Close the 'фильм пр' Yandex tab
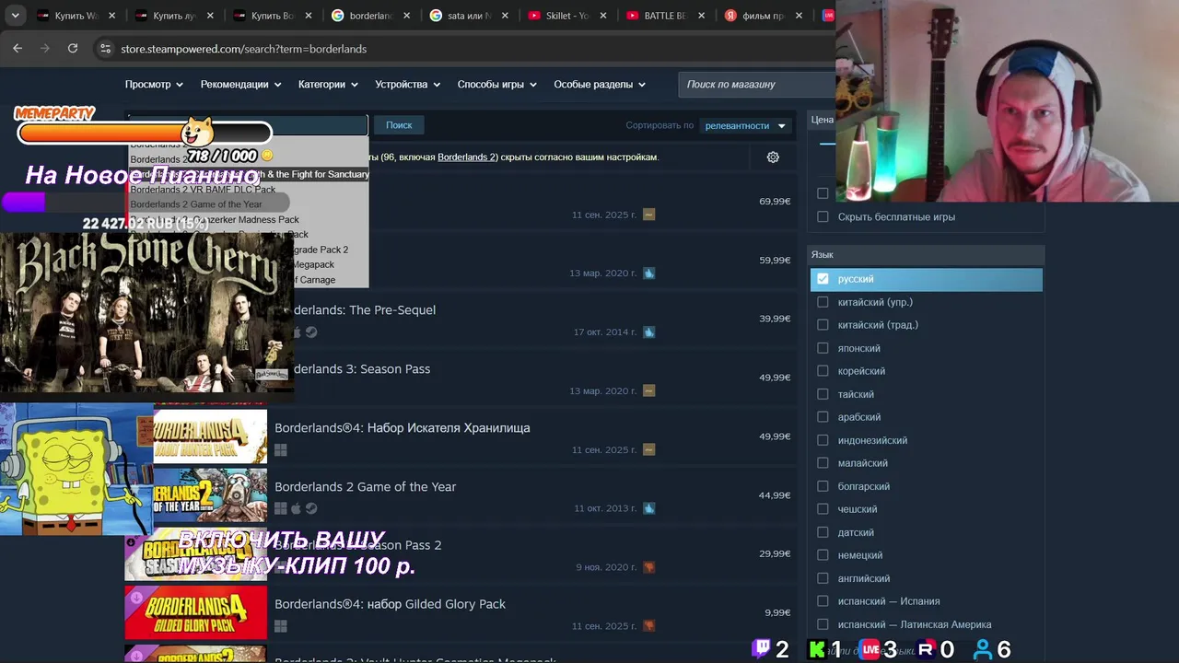Image resolution: width=1179 pixels, height=663 pixels. tap(800, 16)
